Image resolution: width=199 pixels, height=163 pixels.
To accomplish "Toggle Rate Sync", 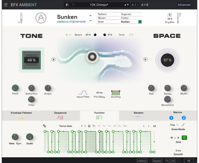I will tap(19, 143).
